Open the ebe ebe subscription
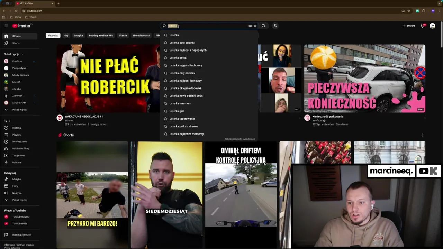The height and width of the screenshot is (249, 443). point(20,89)
